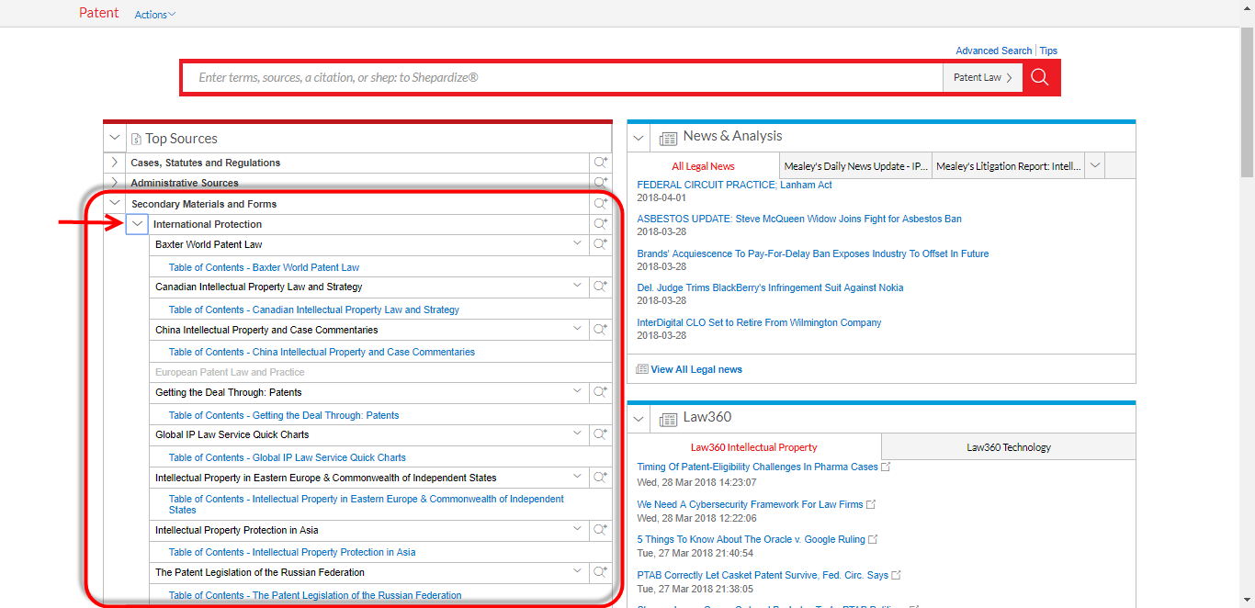Add Global IP Law Service Quick Charts filter
1255x608 pixels.
(x=601, y=434)
